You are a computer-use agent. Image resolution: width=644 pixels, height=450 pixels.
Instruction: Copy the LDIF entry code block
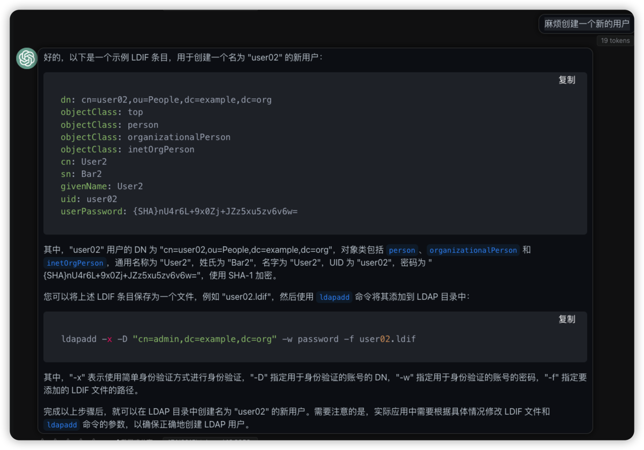coord(566,80)
